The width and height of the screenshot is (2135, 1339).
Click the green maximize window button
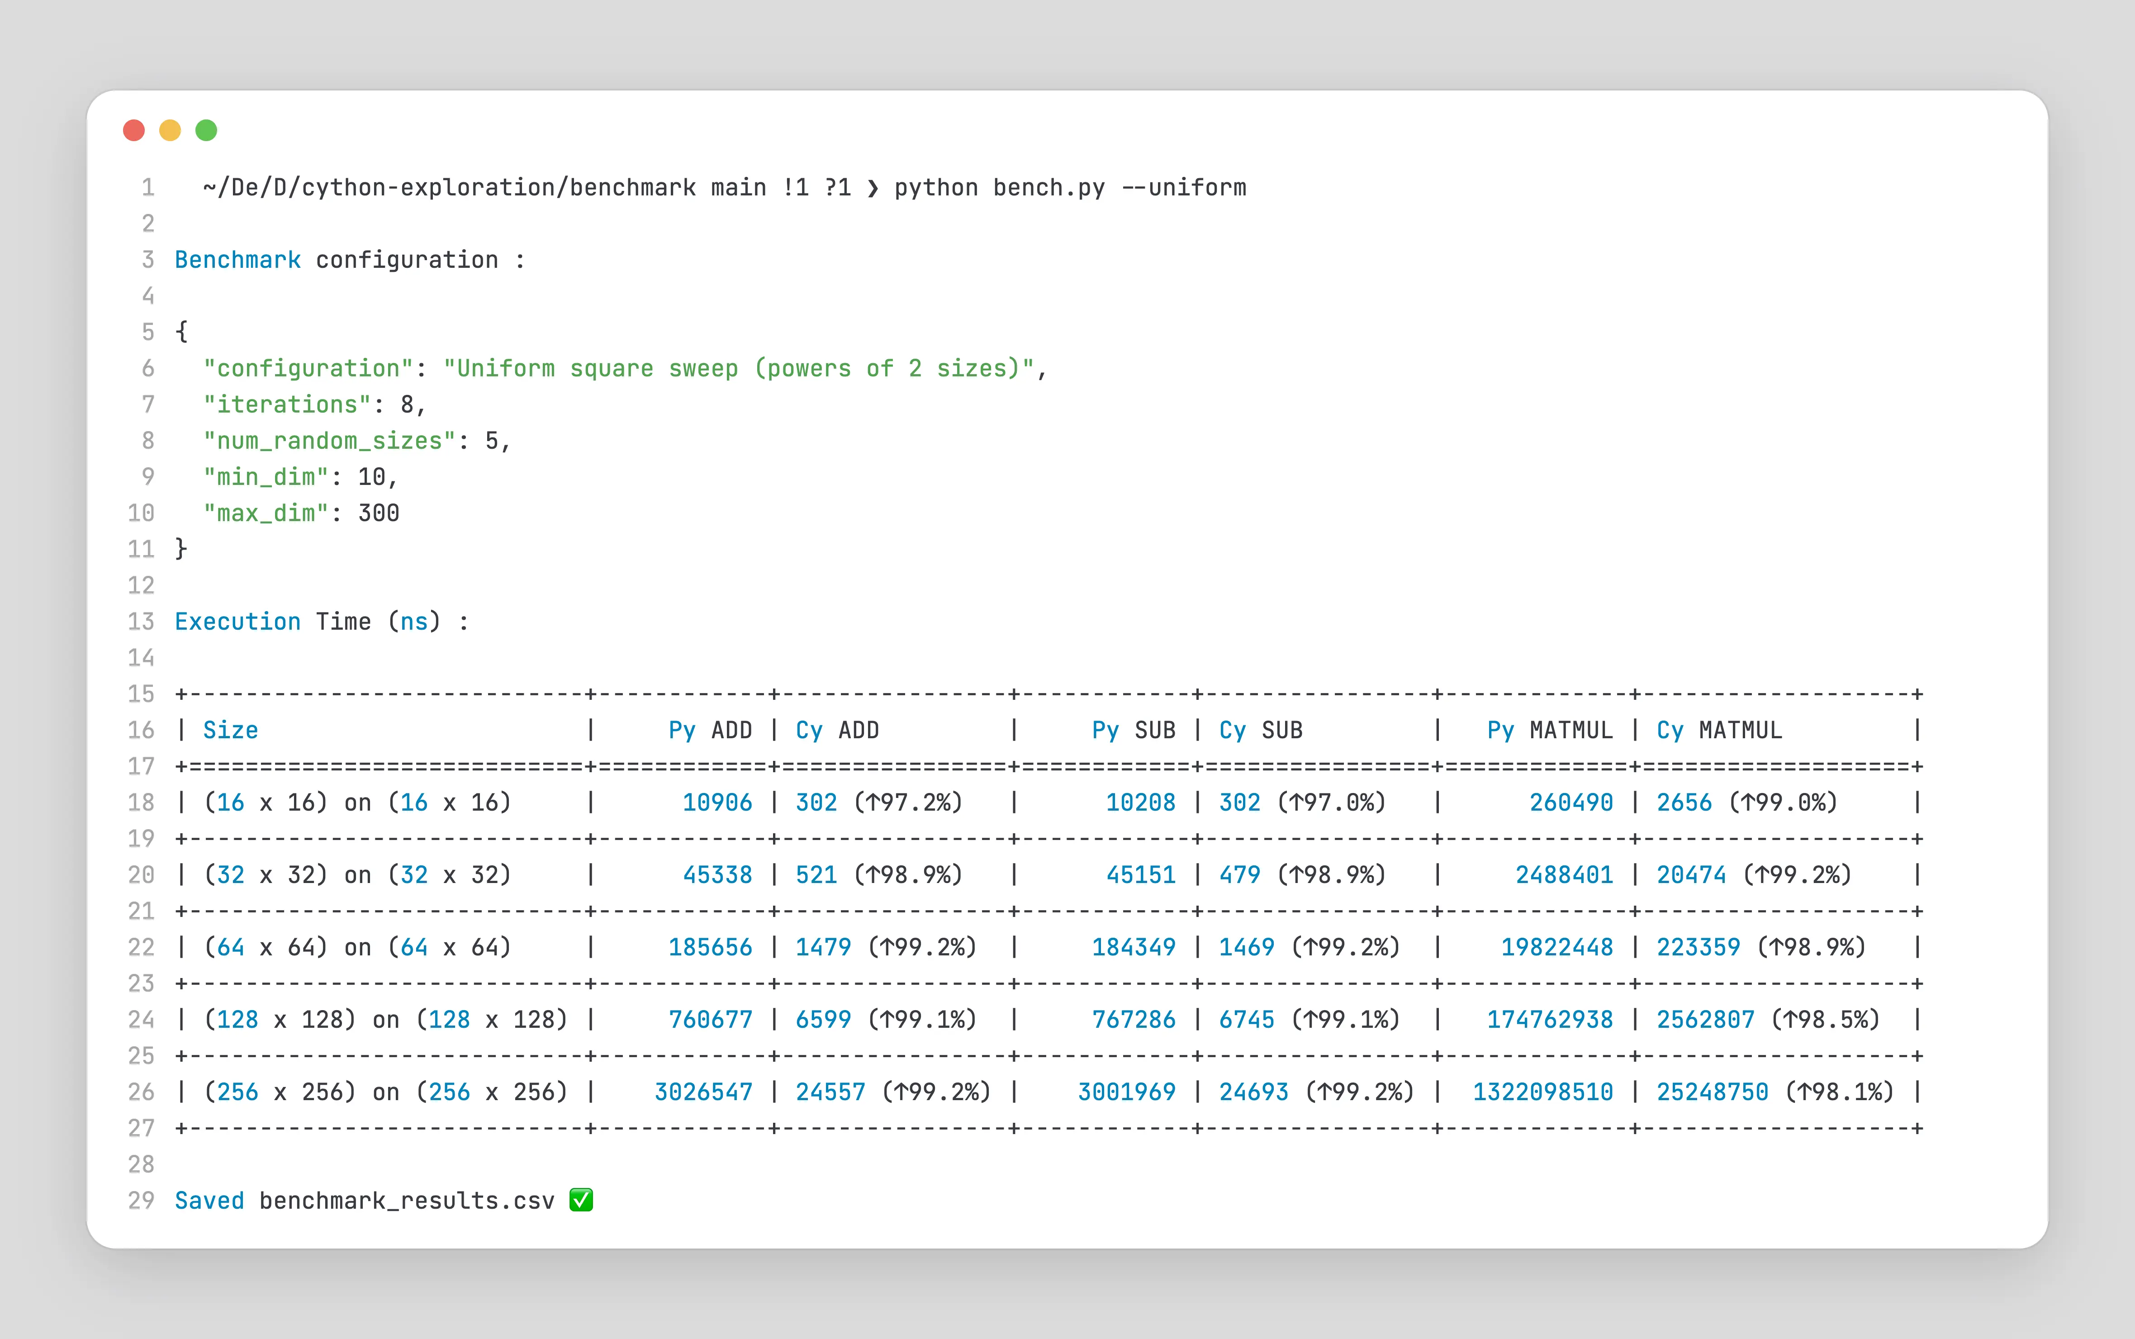point(206,131)
